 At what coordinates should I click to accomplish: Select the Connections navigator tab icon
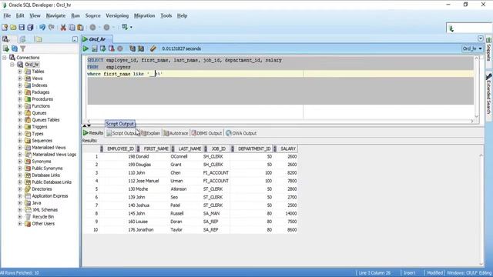[x=5, y=39]
